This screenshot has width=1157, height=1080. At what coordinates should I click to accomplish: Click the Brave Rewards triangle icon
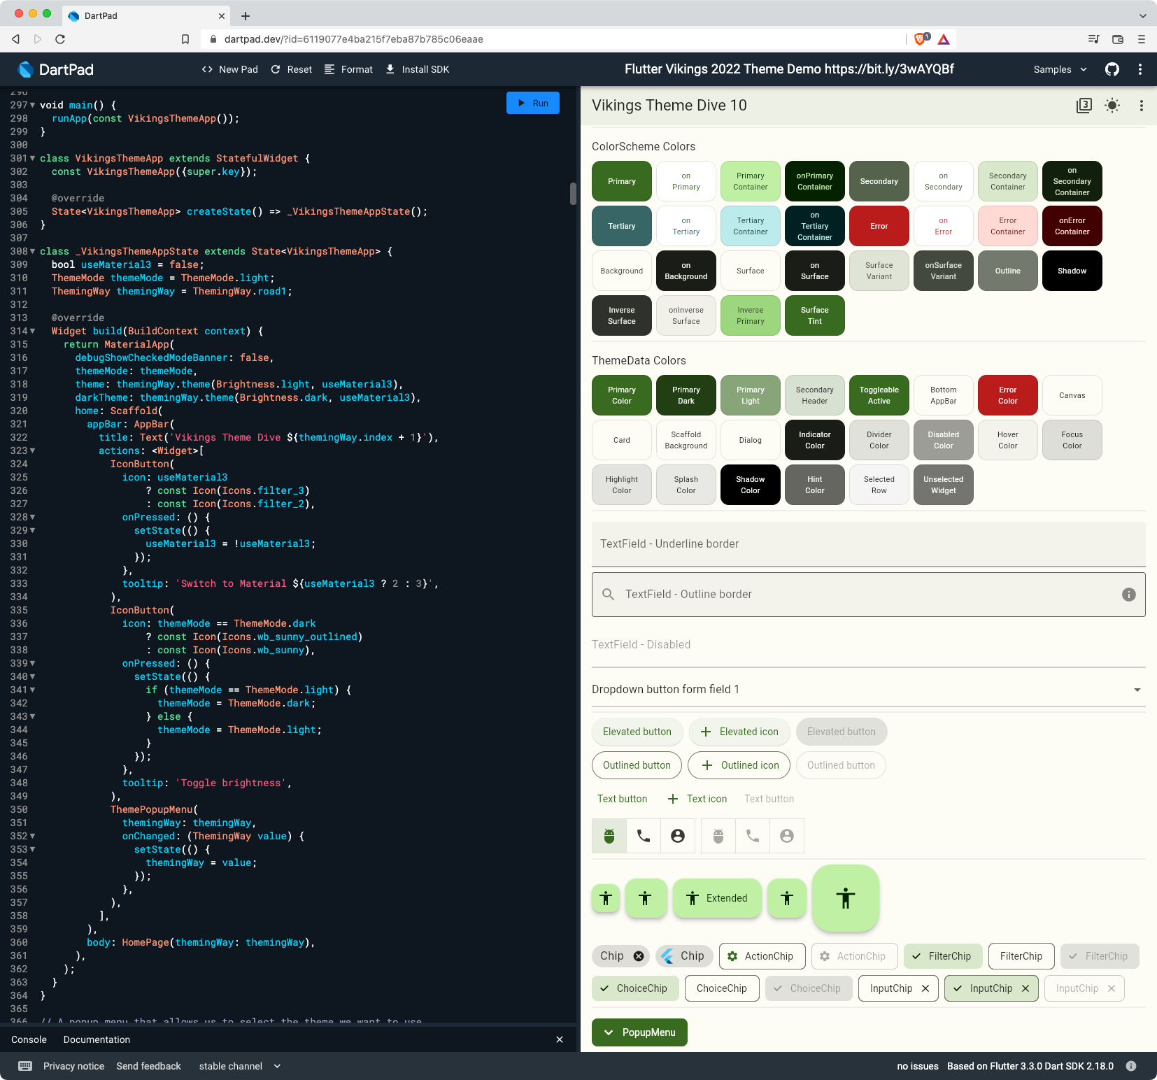[x=944, y=39]
